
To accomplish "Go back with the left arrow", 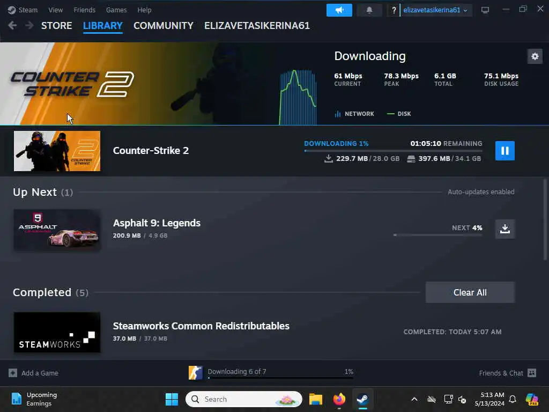I will click(x=12, y=25).
